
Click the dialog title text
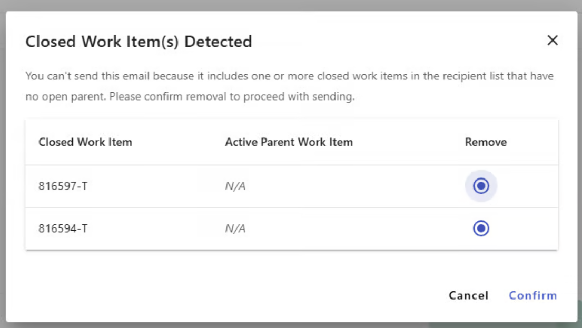pyautogui.click(x=139, y=42)
